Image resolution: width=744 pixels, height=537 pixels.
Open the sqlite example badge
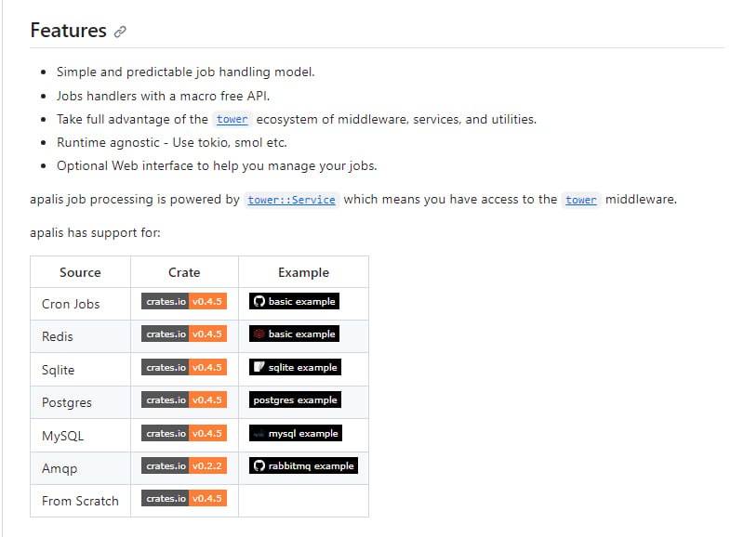click(295, 367)
